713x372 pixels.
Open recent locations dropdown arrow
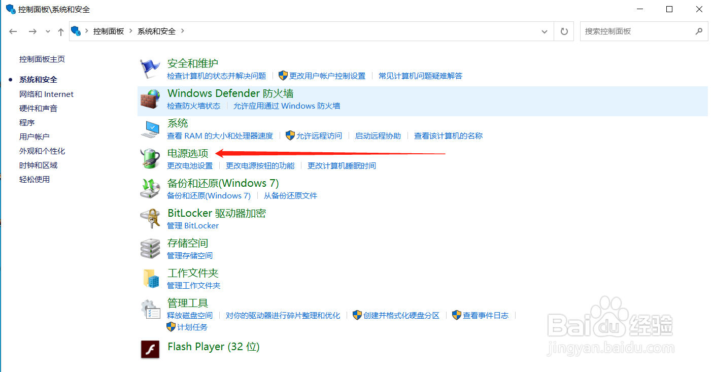pos(48,31)
